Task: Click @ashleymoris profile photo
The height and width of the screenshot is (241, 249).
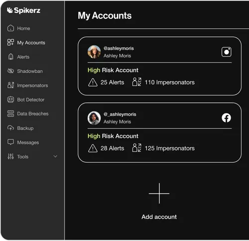Action: (x=94, y=52)
